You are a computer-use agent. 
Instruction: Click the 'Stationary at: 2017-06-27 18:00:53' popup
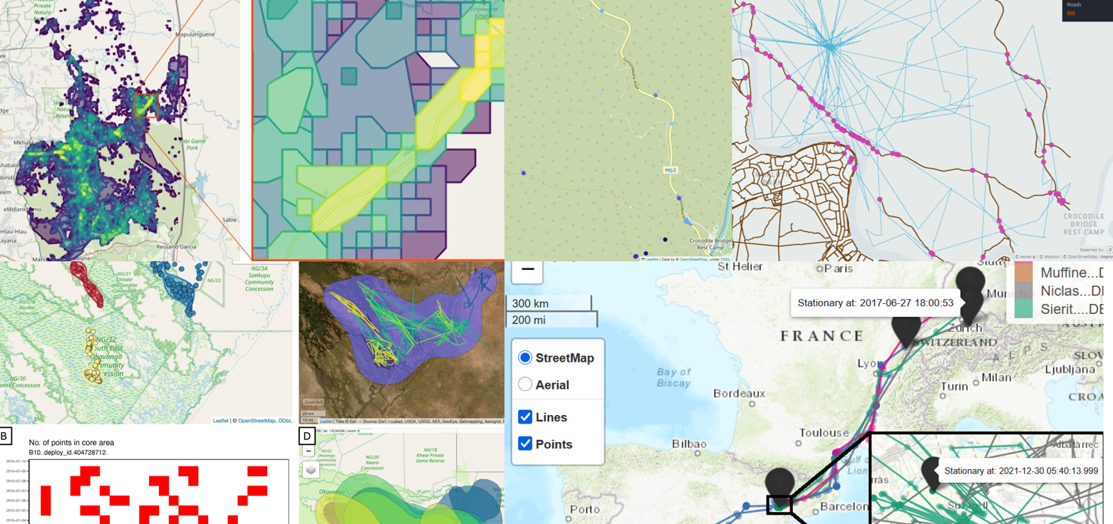click(876, 303)
